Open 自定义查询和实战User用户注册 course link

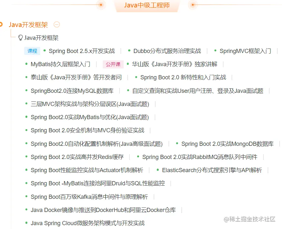click(198, 91)
